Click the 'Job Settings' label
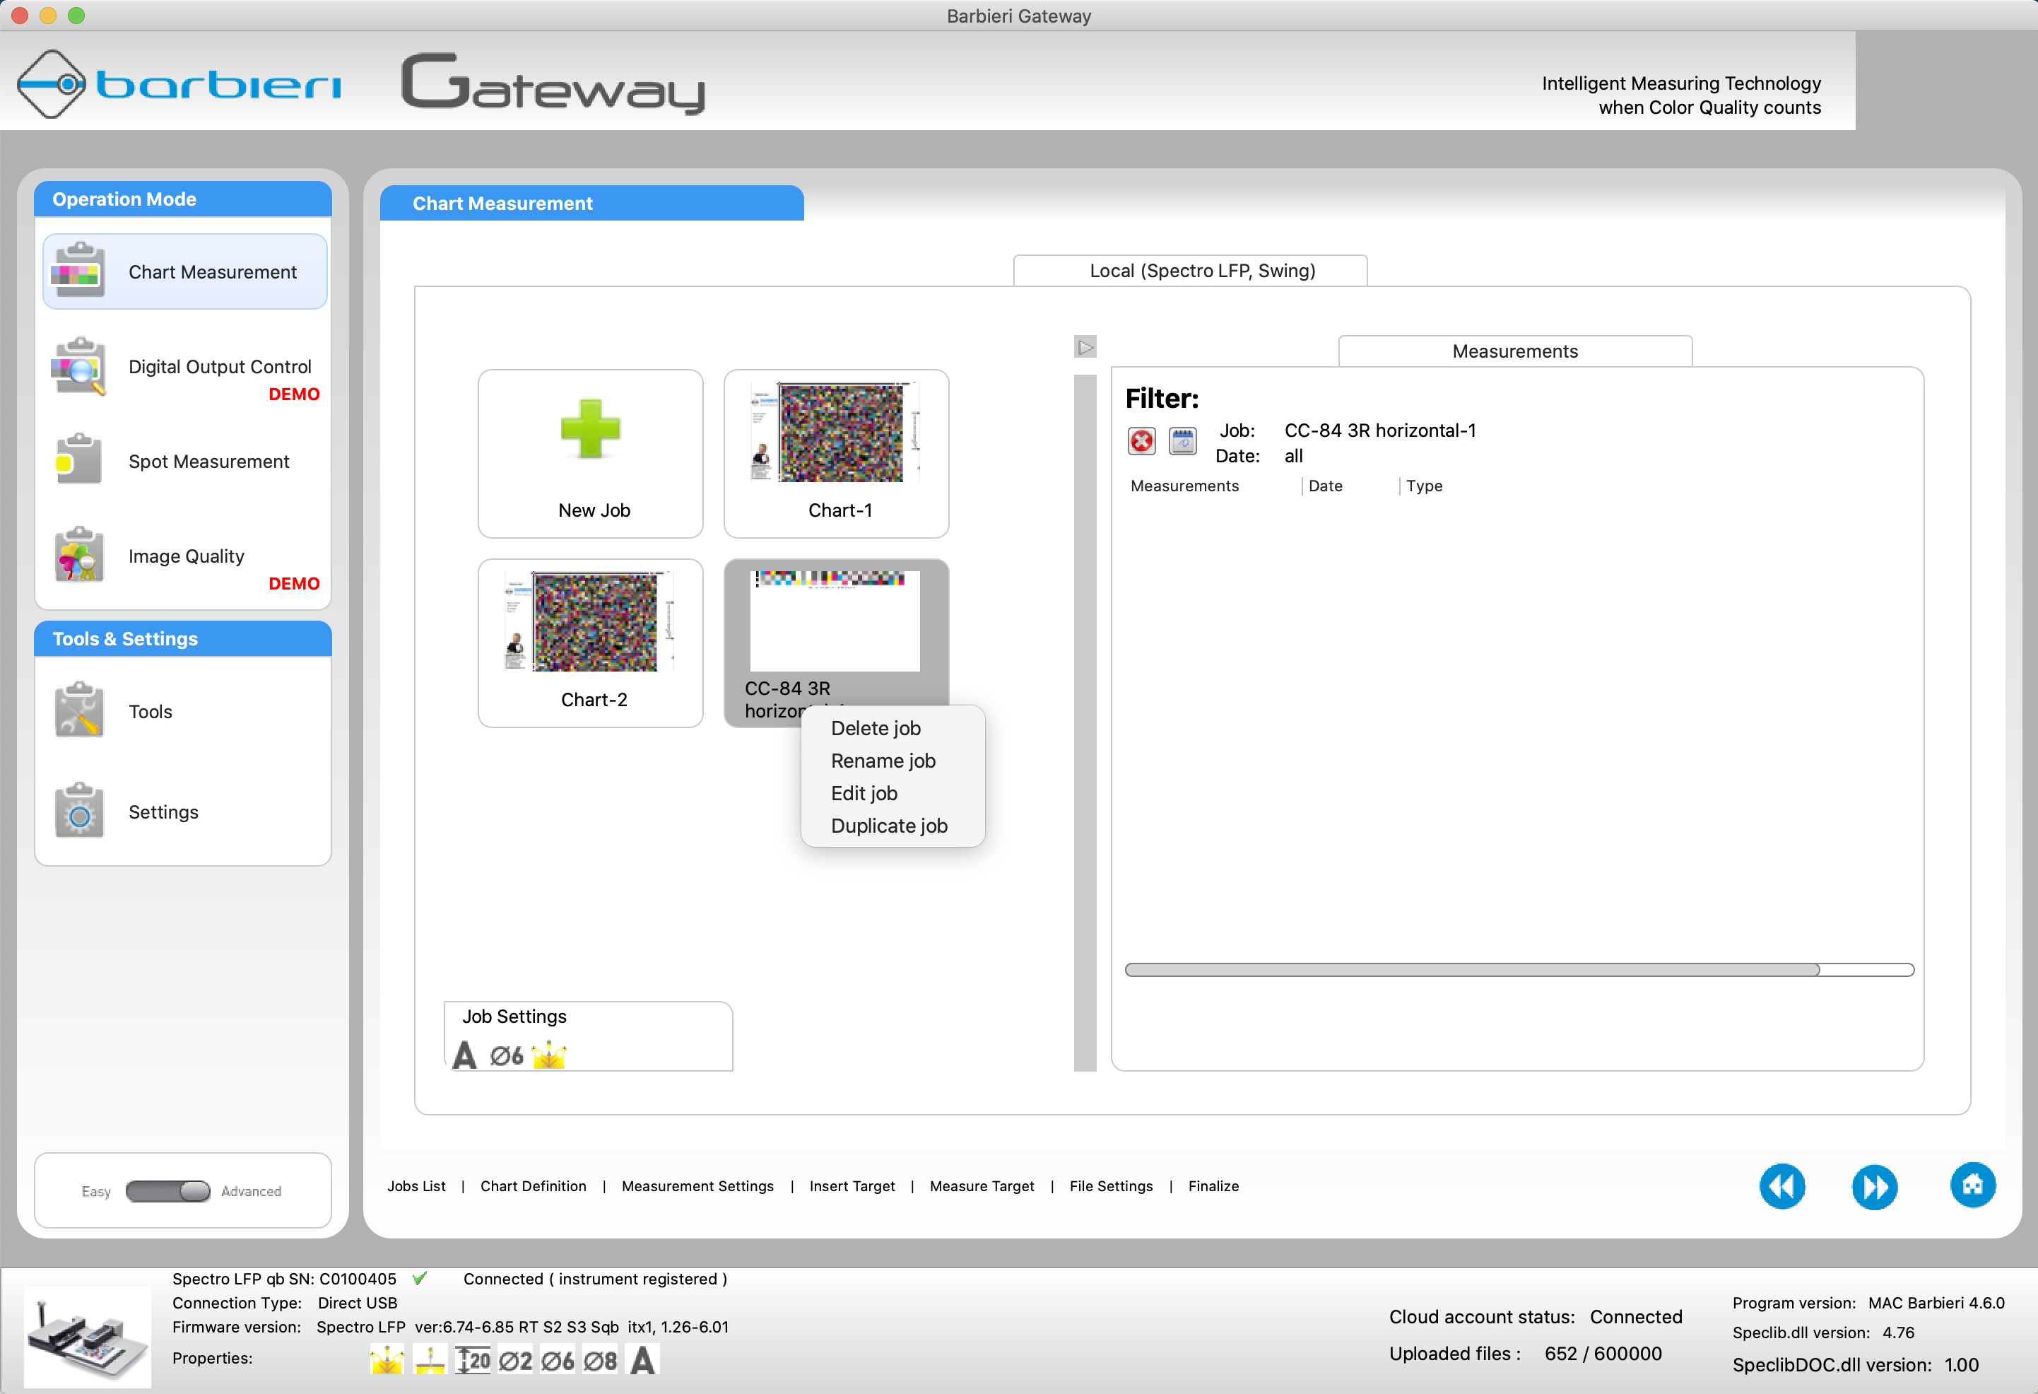The width and height of the screenshot is (2038, 1394). (x=514, y=1016)
